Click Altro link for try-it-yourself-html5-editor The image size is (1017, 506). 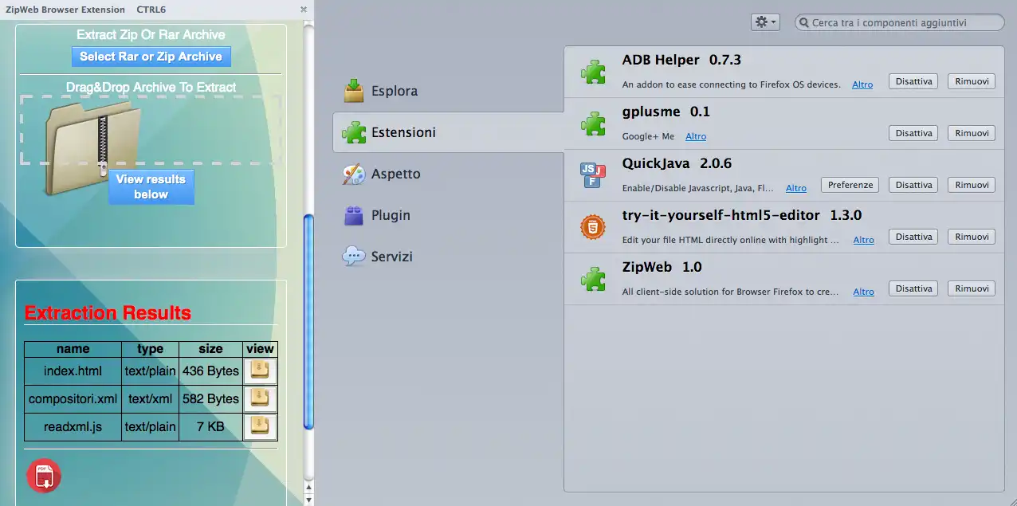tap(864, 240)
